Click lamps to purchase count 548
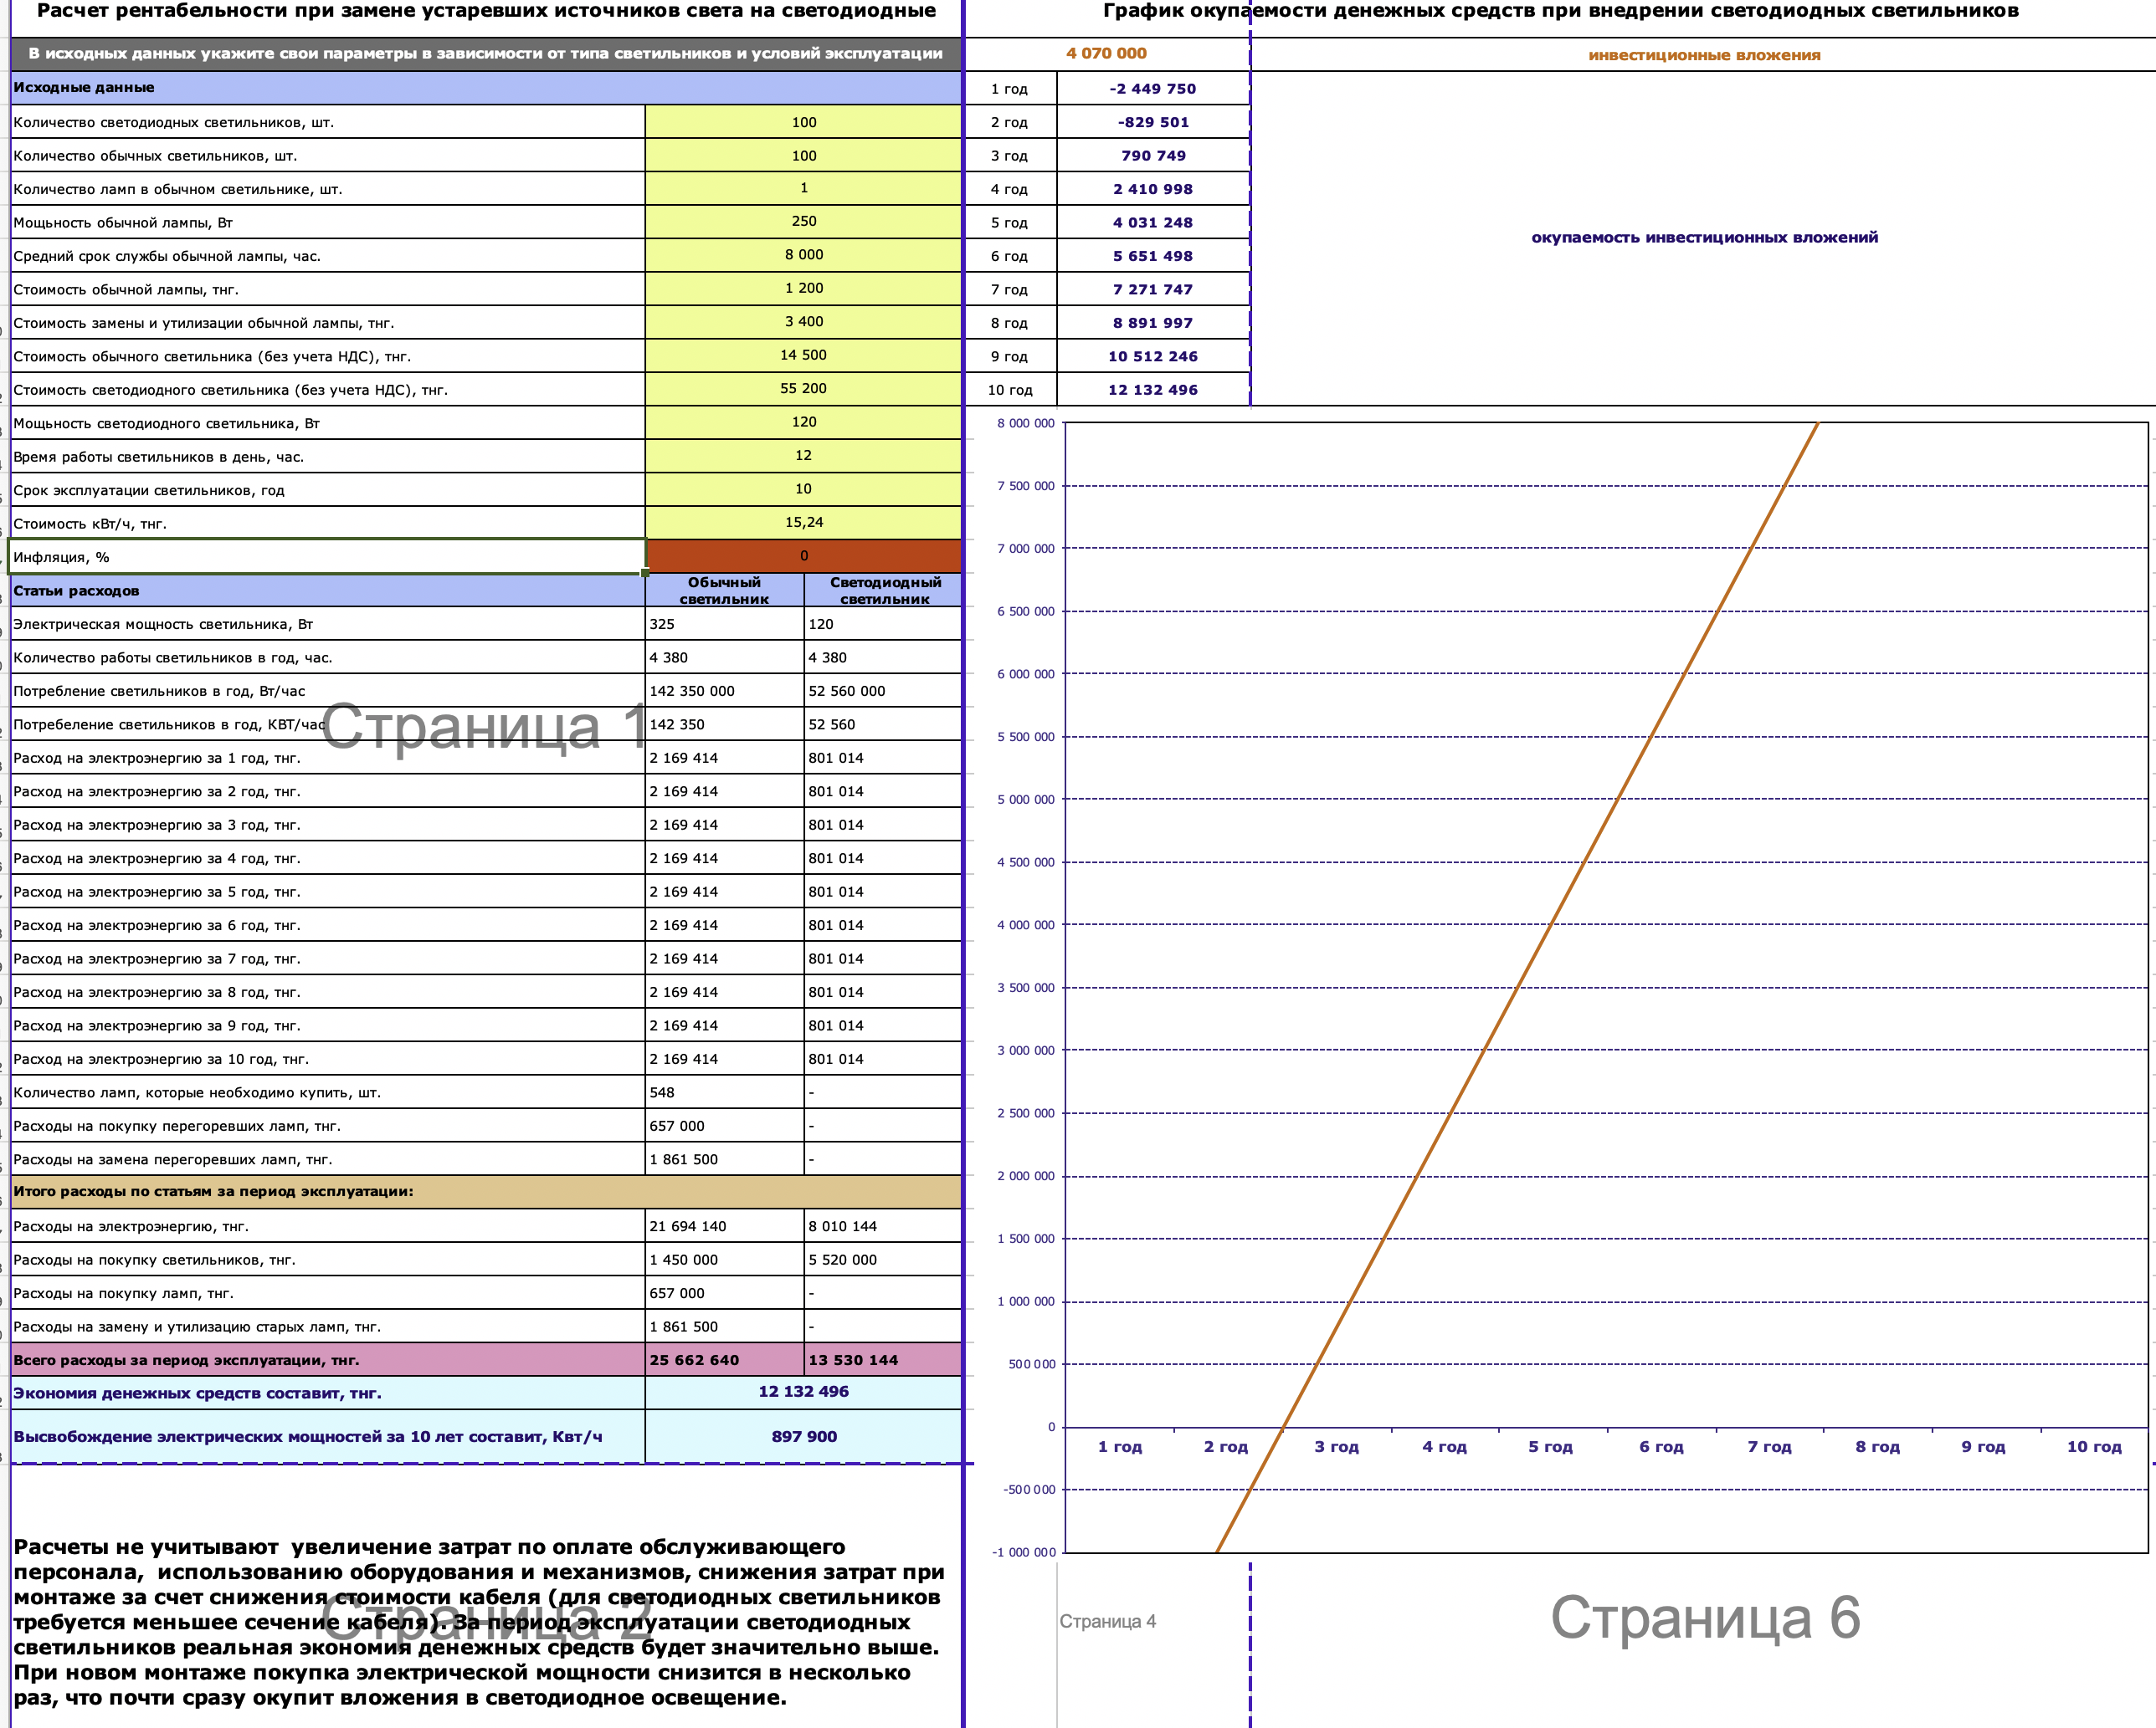This screenshot has width=2156, height=1728. pos(724,1092)
